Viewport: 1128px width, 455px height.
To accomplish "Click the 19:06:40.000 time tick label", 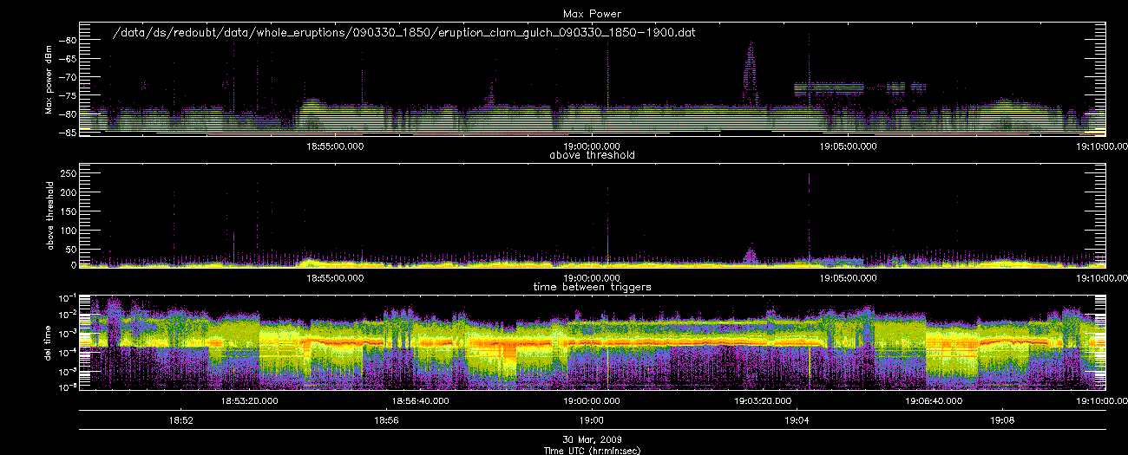I will 934,401.
